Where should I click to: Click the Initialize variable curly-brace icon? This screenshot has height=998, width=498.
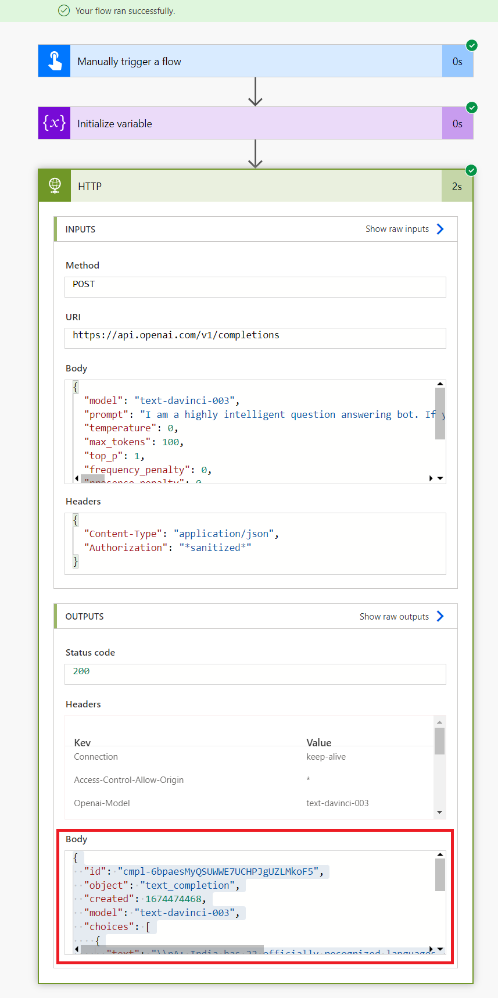point(55,123)
